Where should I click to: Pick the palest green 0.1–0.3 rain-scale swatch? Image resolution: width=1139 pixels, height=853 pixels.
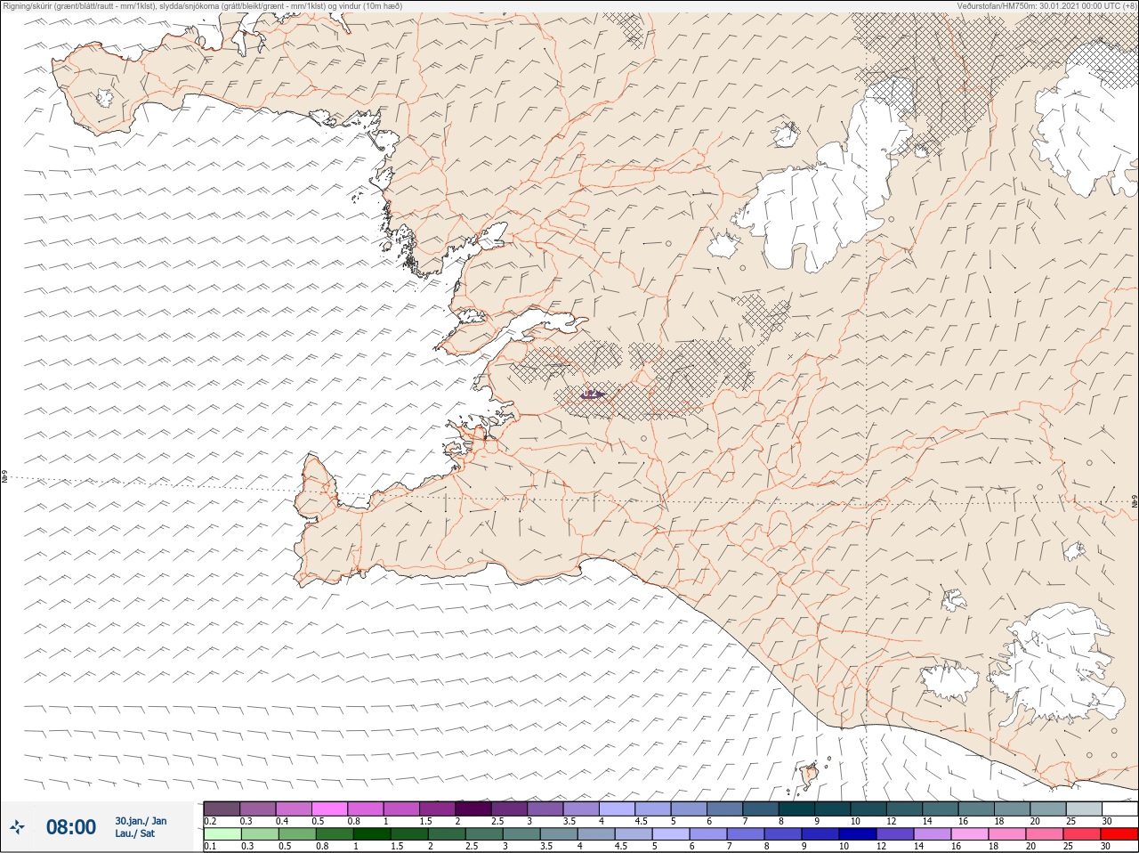[x=222, y=834]
